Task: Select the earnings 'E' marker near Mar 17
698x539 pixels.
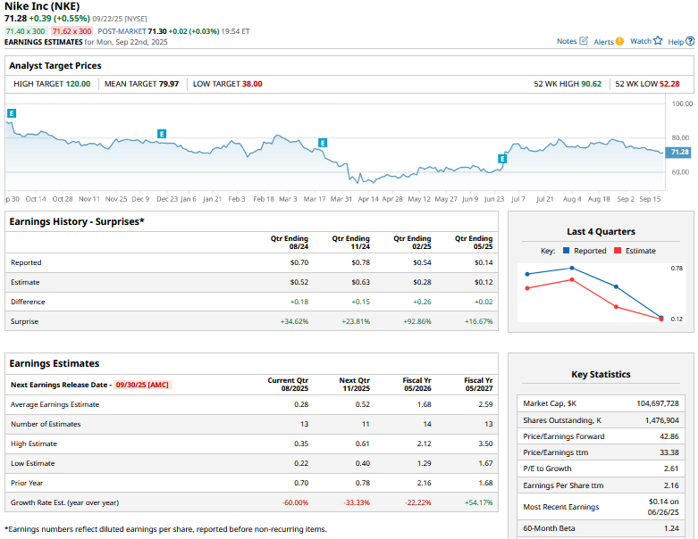Action: 323,143
